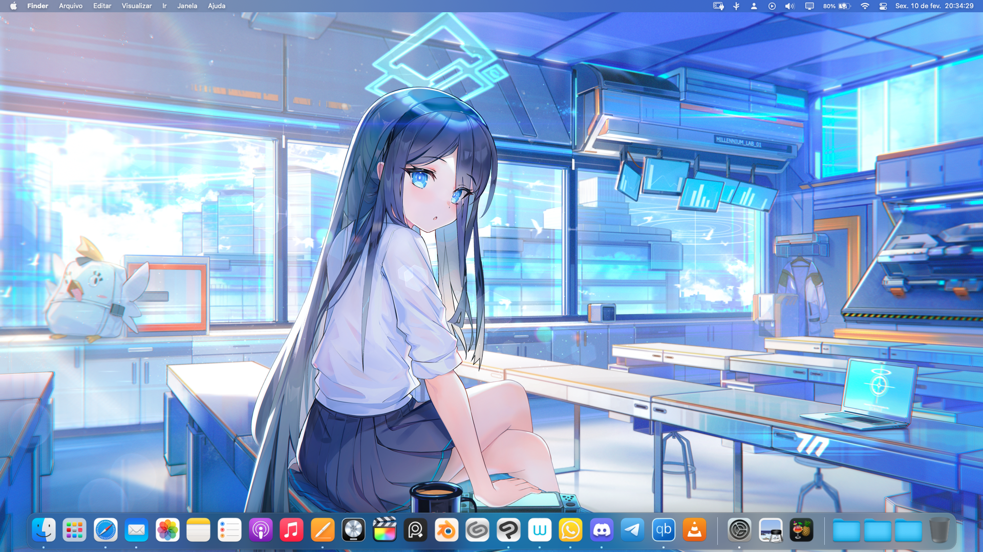Viewport: 983px width, 552px height.
Task: Open the Editar menu
Action: (102, 6)
